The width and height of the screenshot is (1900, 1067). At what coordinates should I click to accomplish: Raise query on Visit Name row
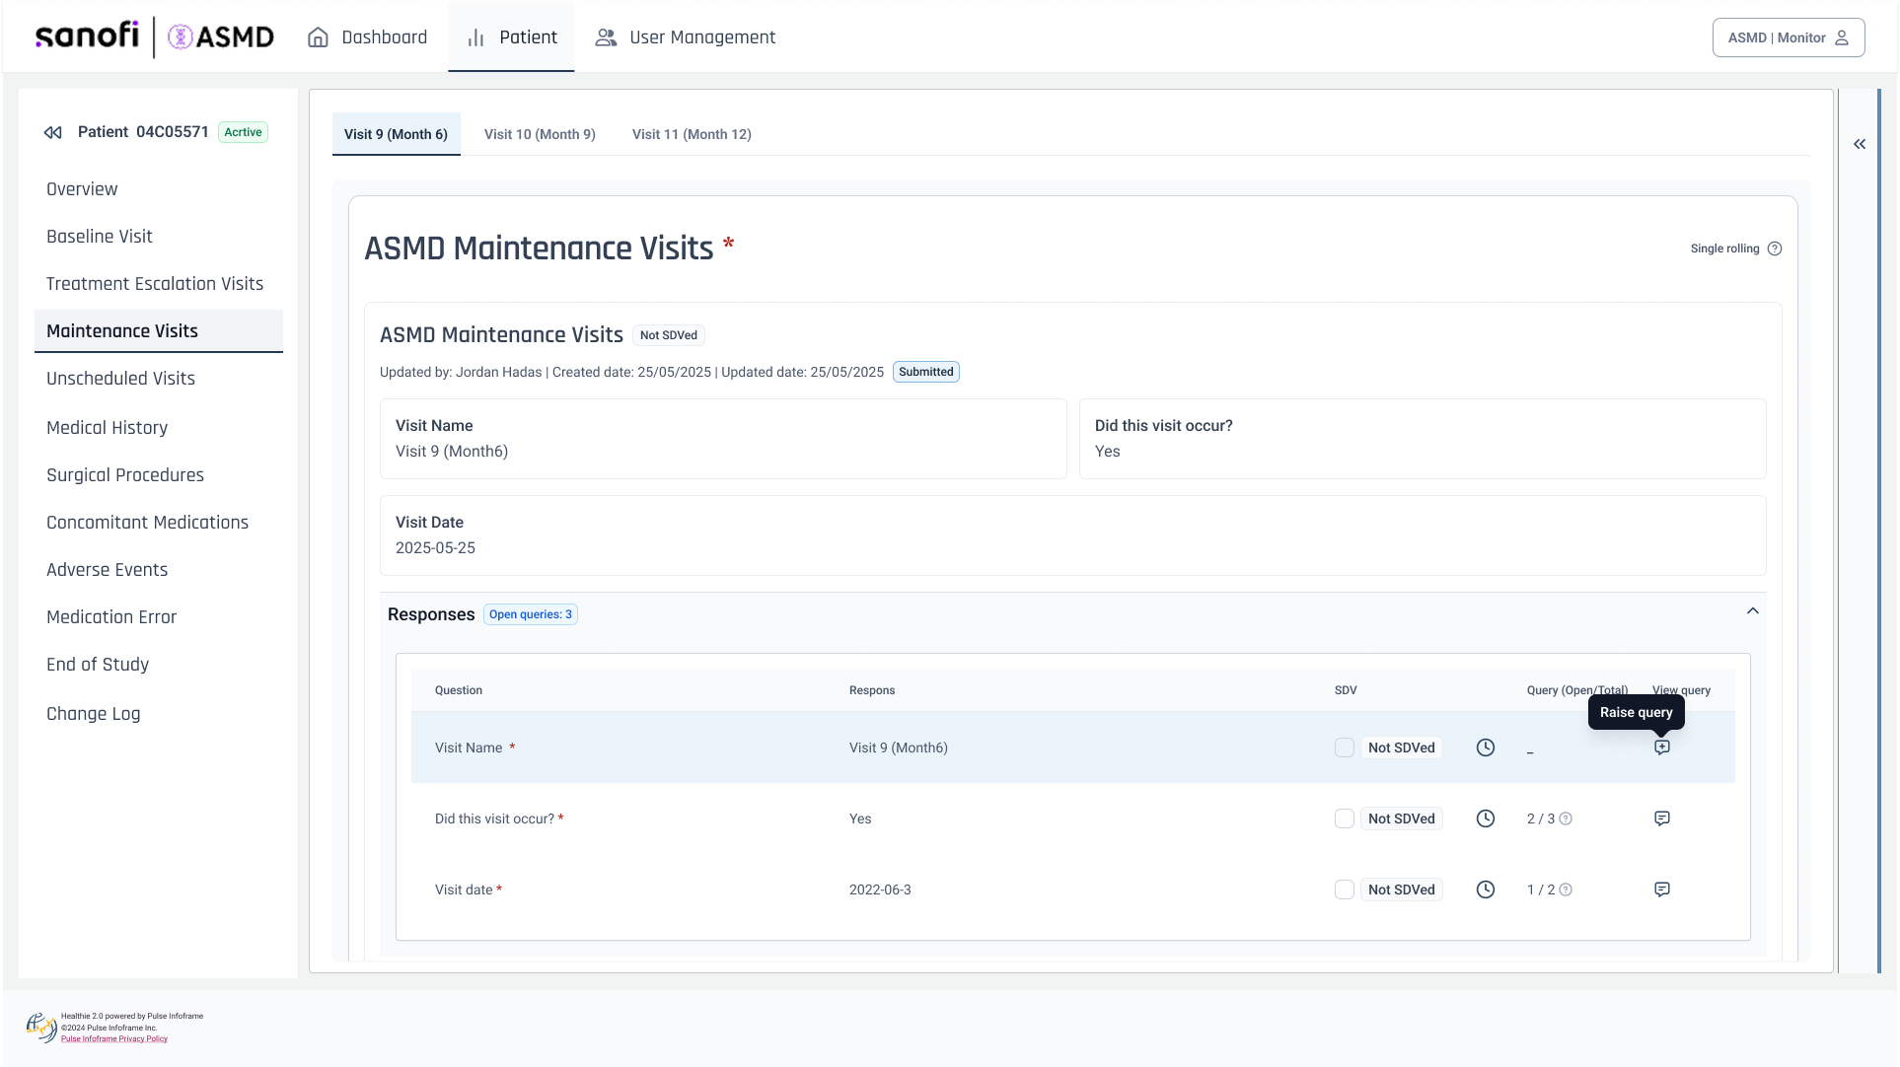1662,747
